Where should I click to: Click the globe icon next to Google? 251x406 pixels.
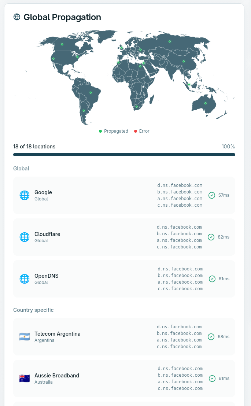[25, 195]
